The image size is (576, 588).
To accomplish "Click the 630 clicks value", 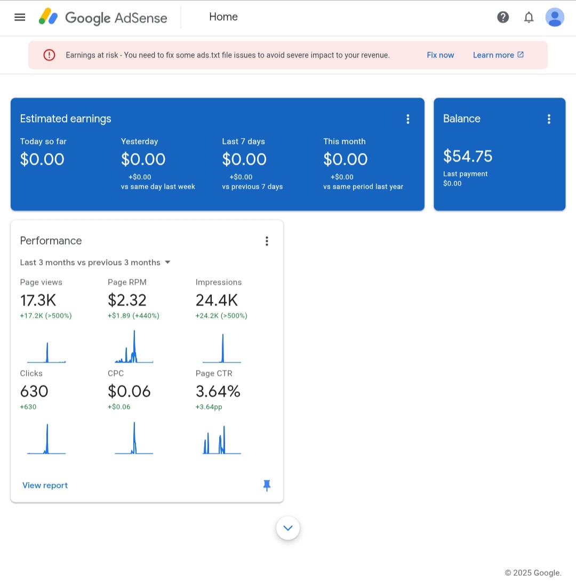I will (x=34, y=391).
